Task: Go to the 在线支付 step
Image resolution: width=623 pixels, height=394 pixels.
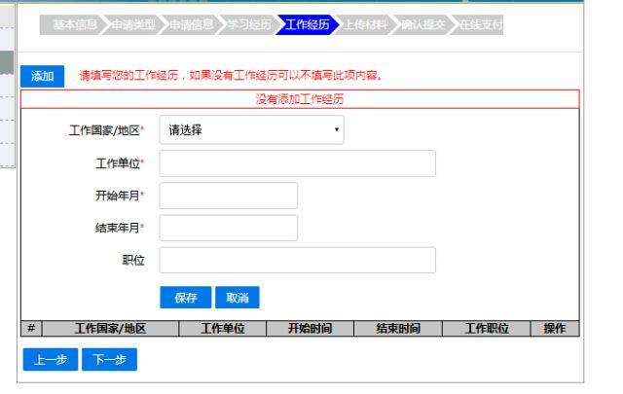Action: point(481,25)
